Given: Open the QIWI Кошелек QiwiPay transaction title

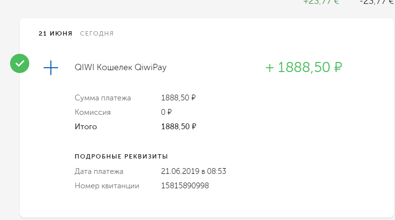Looking at the screenshot, I should pos(121,68).
